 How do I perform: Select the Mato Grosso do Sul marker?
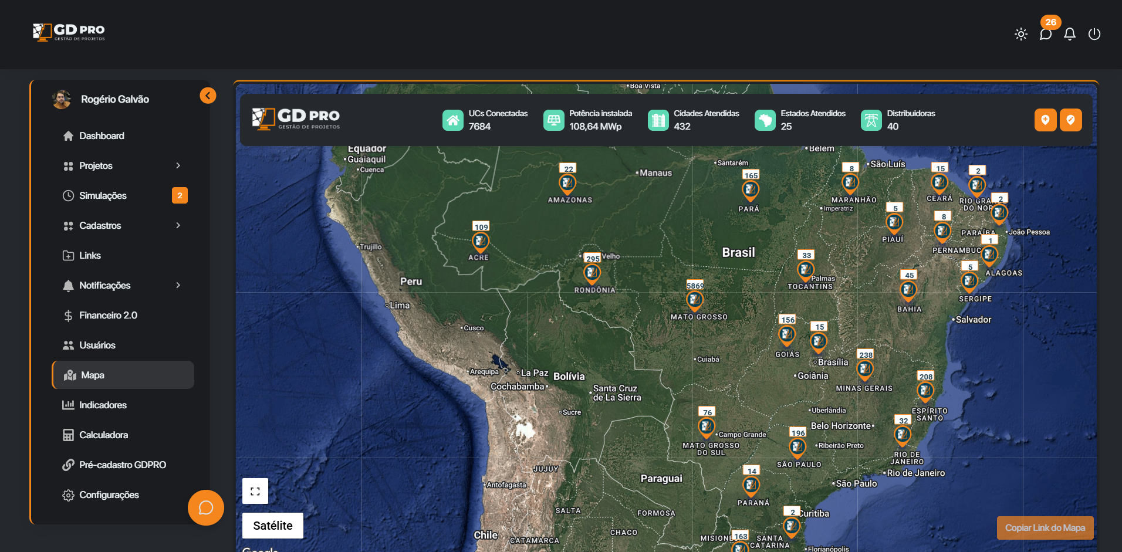[707, 427]
